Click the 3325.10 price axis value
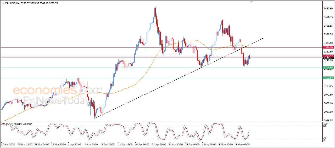The image size is (335, 148). click(x=328, y=43)
